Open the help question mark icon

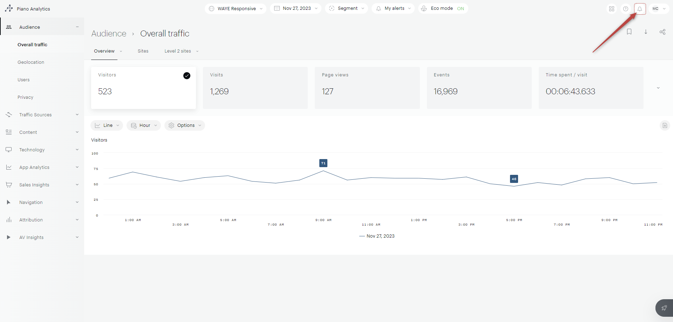click(626, 9)
